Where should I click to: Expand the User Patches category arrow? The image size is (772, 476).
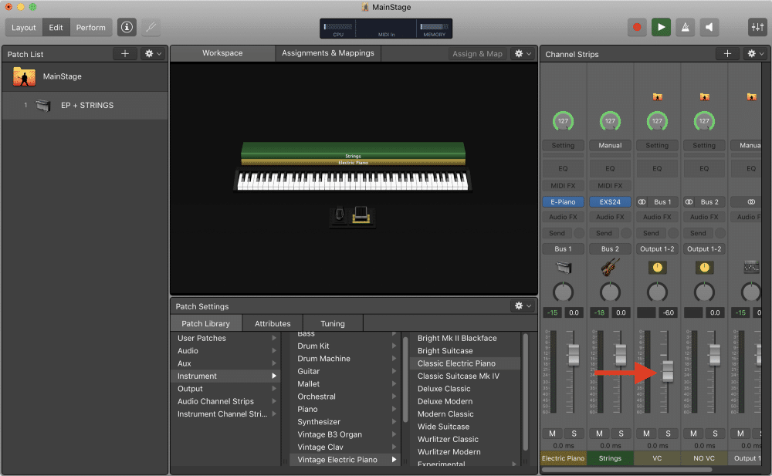[x=274, y=338]
